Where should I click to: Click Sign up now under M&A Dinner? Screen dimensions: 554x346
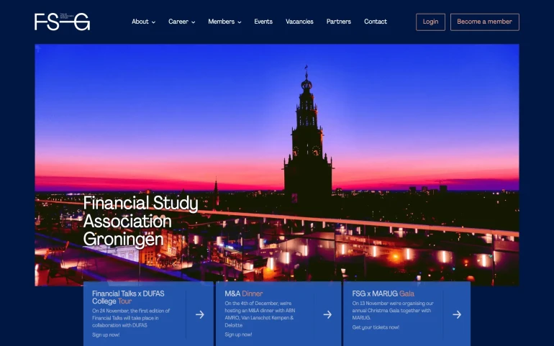point(238,334)
